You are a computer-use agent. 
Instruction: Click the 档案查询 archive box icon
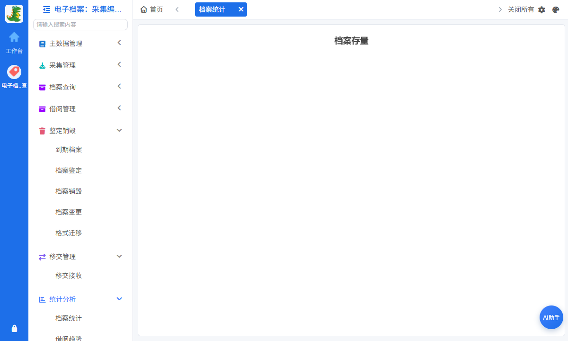click(x=42, y=88)
